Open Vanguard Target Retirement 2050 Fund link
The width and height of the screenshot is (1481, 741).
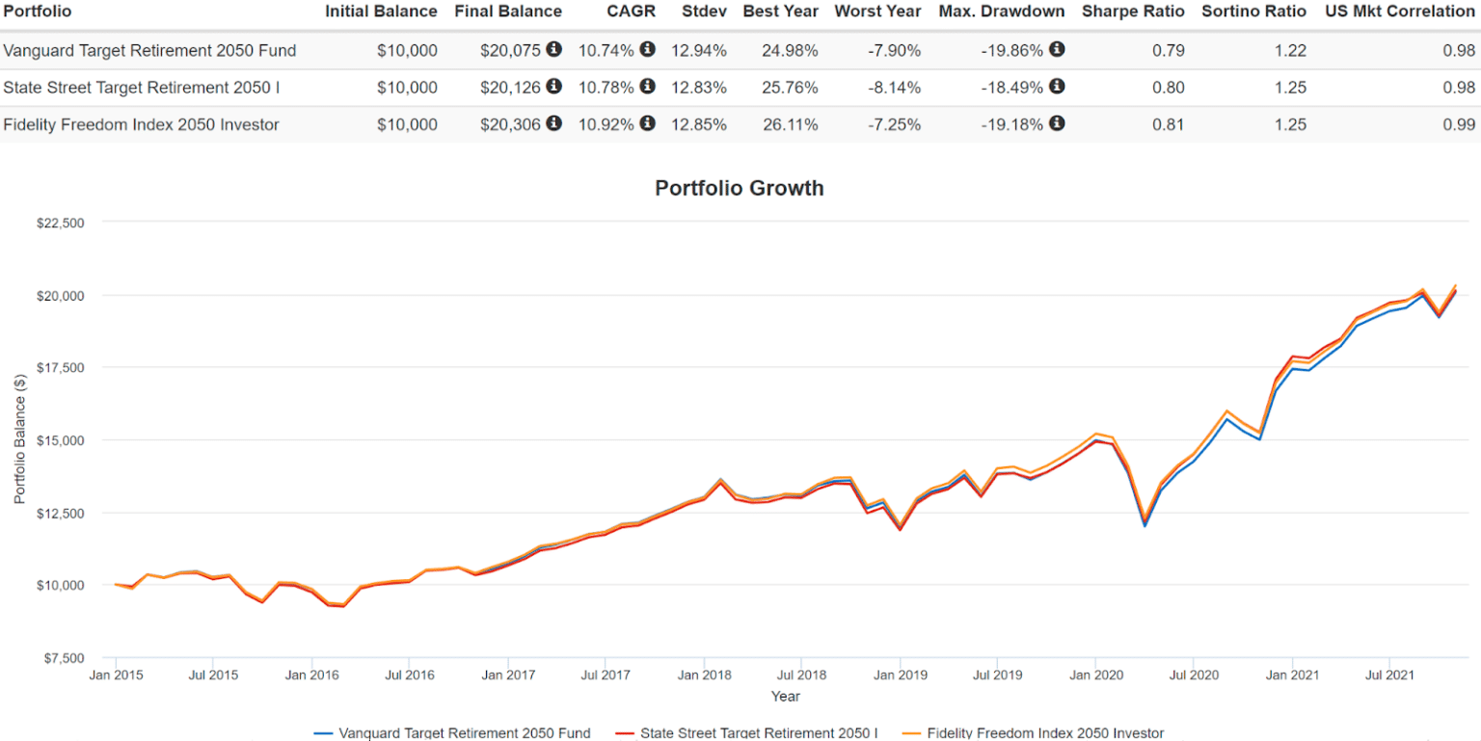click(x=148, y=50)
